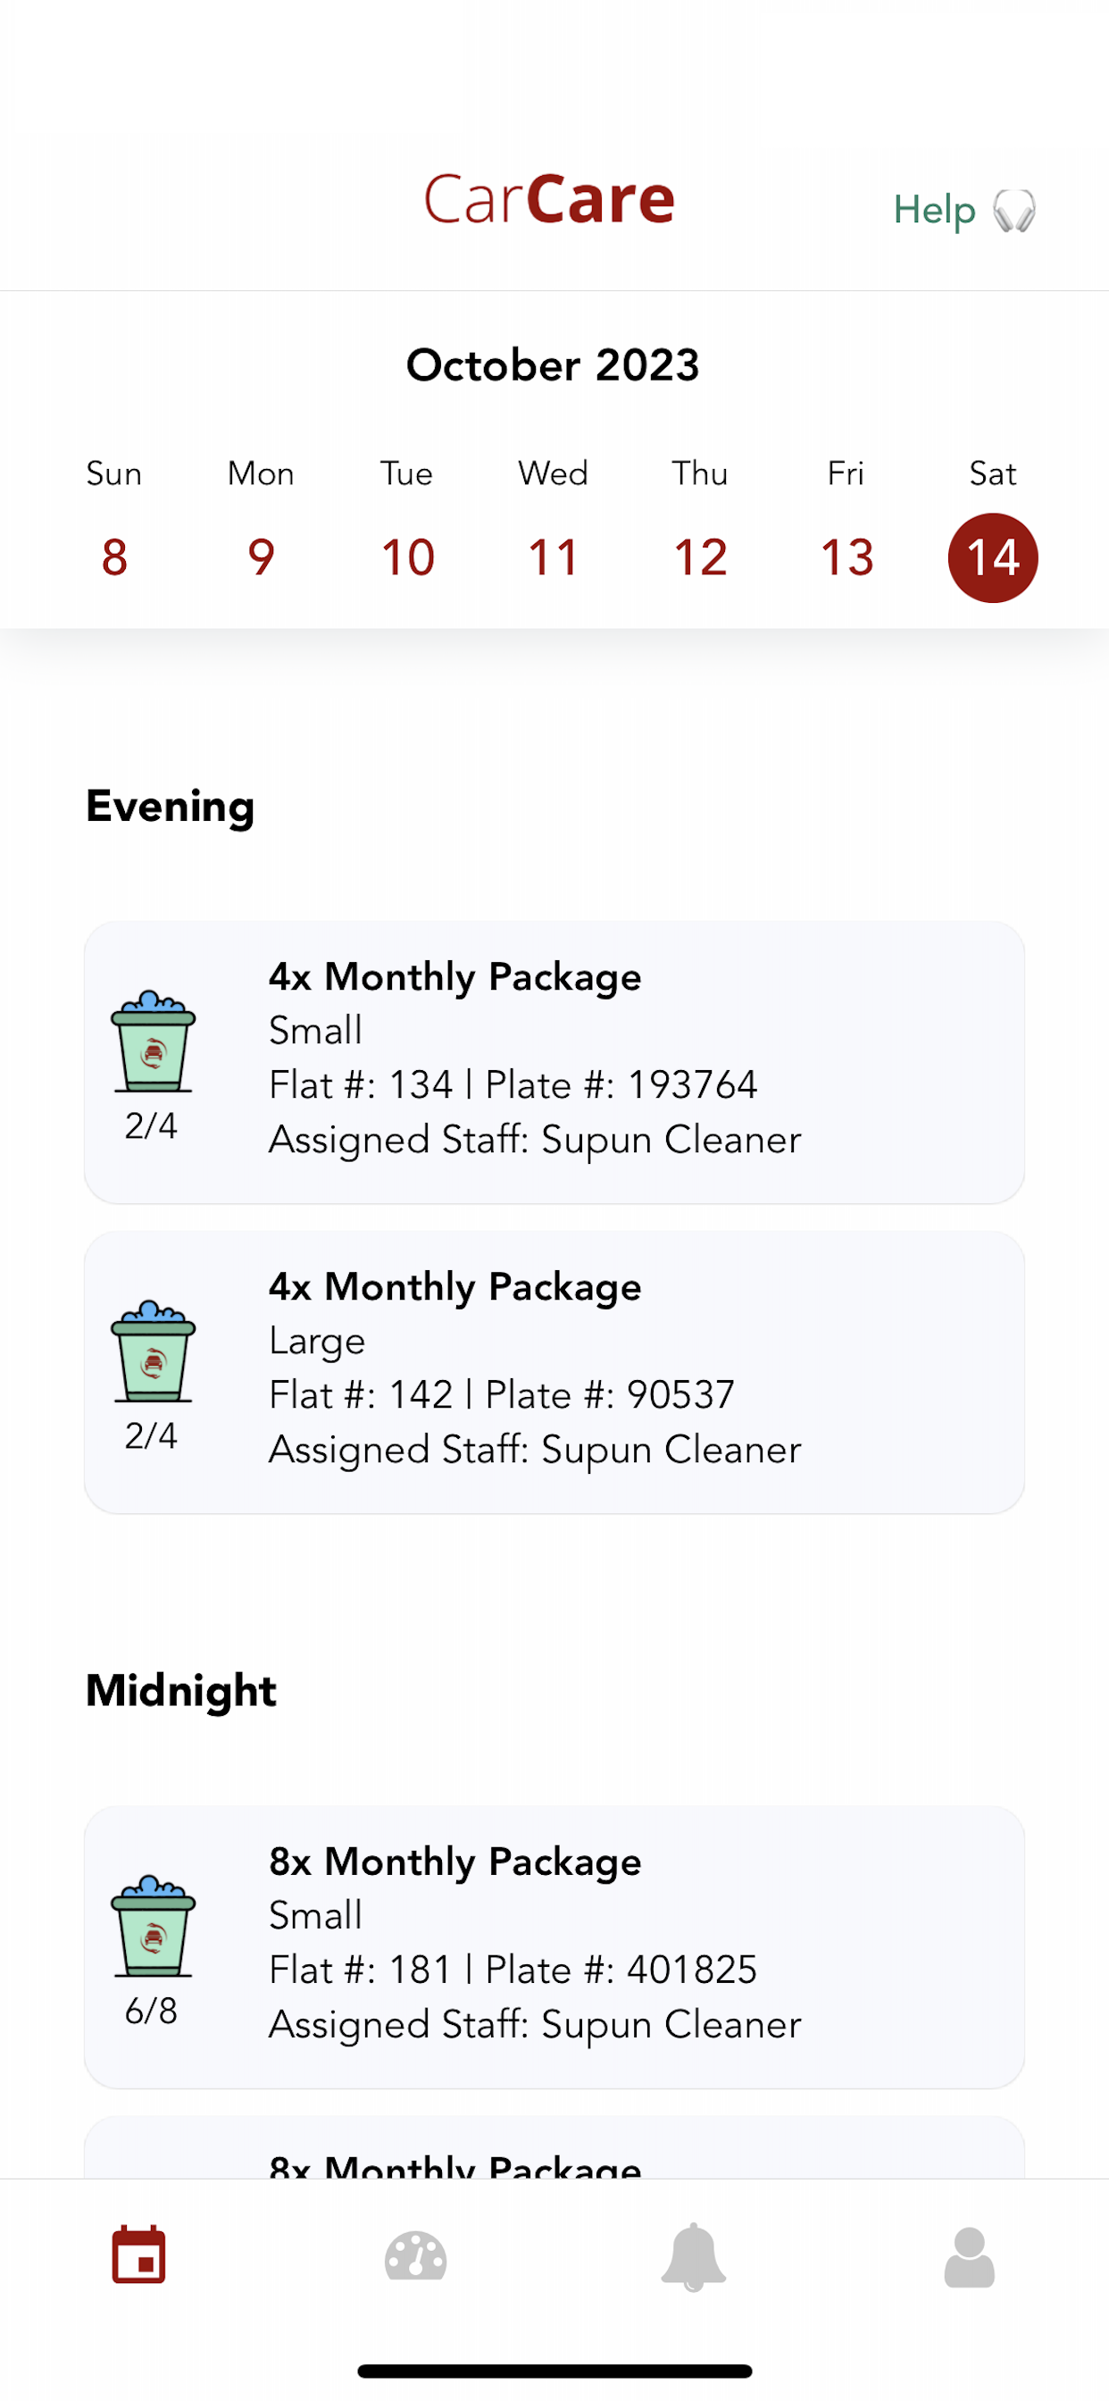This screenshot has height=2401, width=1109.
Task: Open the October 2023 month header
Action: (x=553, y=364)
